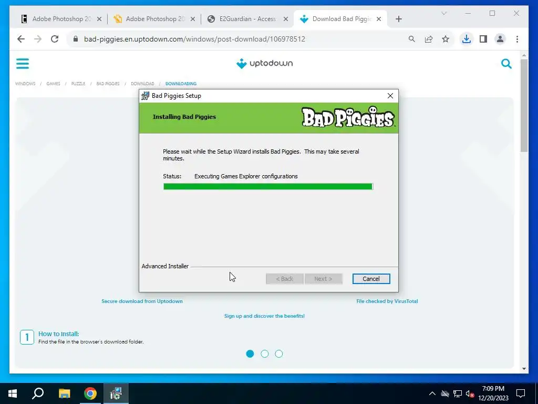538x404 pixels.
Task: Select the third carousel dot
Action: pyautogui.click(x=279, y=354)
